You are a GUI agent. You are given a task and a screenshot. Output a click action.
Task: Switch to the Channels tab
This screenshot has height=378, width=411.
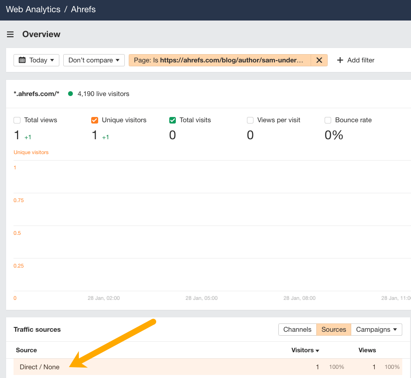pyautogui.click(x=297, y=330)
